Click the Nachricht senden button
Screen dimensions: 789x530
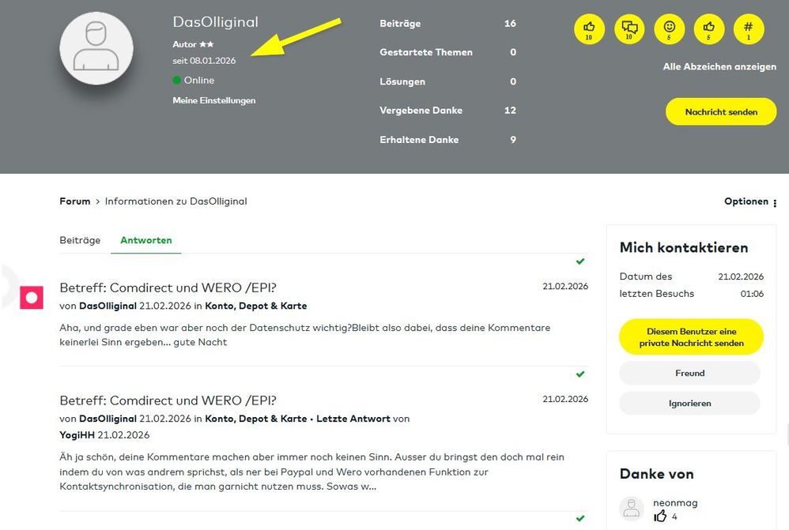pyautogui.click(x=720, y=111)
